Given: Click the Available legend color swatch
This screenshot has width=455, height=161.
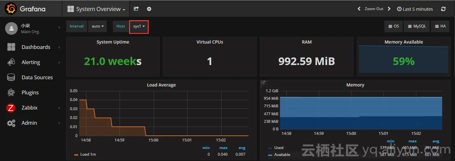Looking at the screenshot, I should (270, 155).
